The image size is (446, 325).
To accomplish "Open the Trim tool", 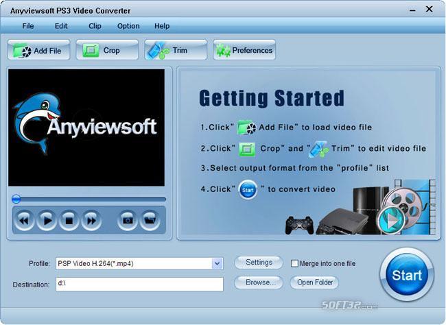I will pyautogui.click(x=176, y=50).
